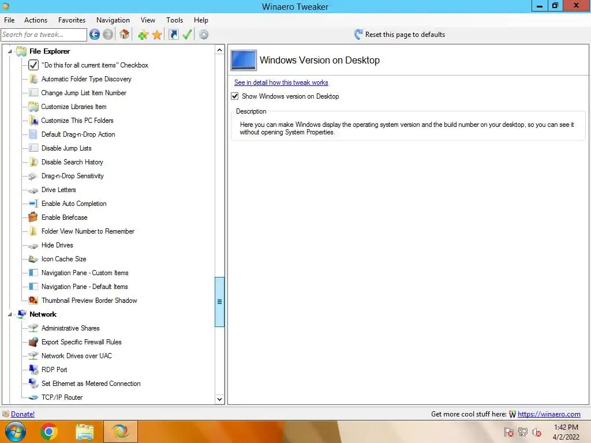
Task: Click the Change Jump List Item Number icon
Action: tap(33, 93)
